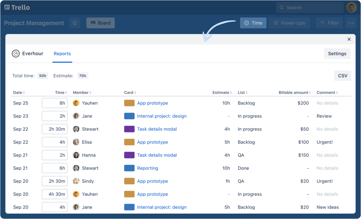This screenshot has height=219, width=361.
Task: Click the 'Review' comment text
Action: click(324, 116)
